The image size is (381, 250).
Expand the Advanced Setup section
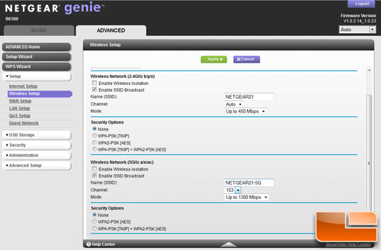coord(37,166)
